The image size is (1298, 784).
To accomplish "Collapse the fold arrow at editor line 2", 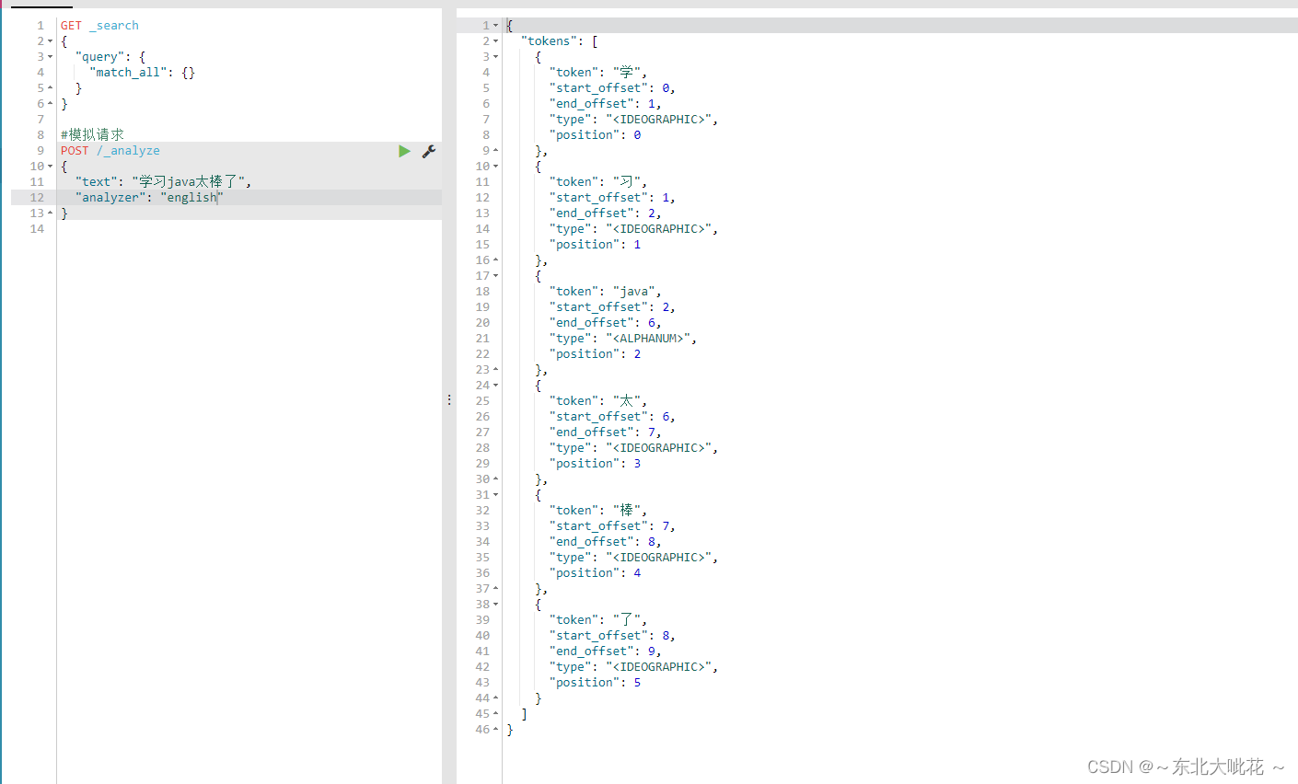I will click(x=50, y=41).
